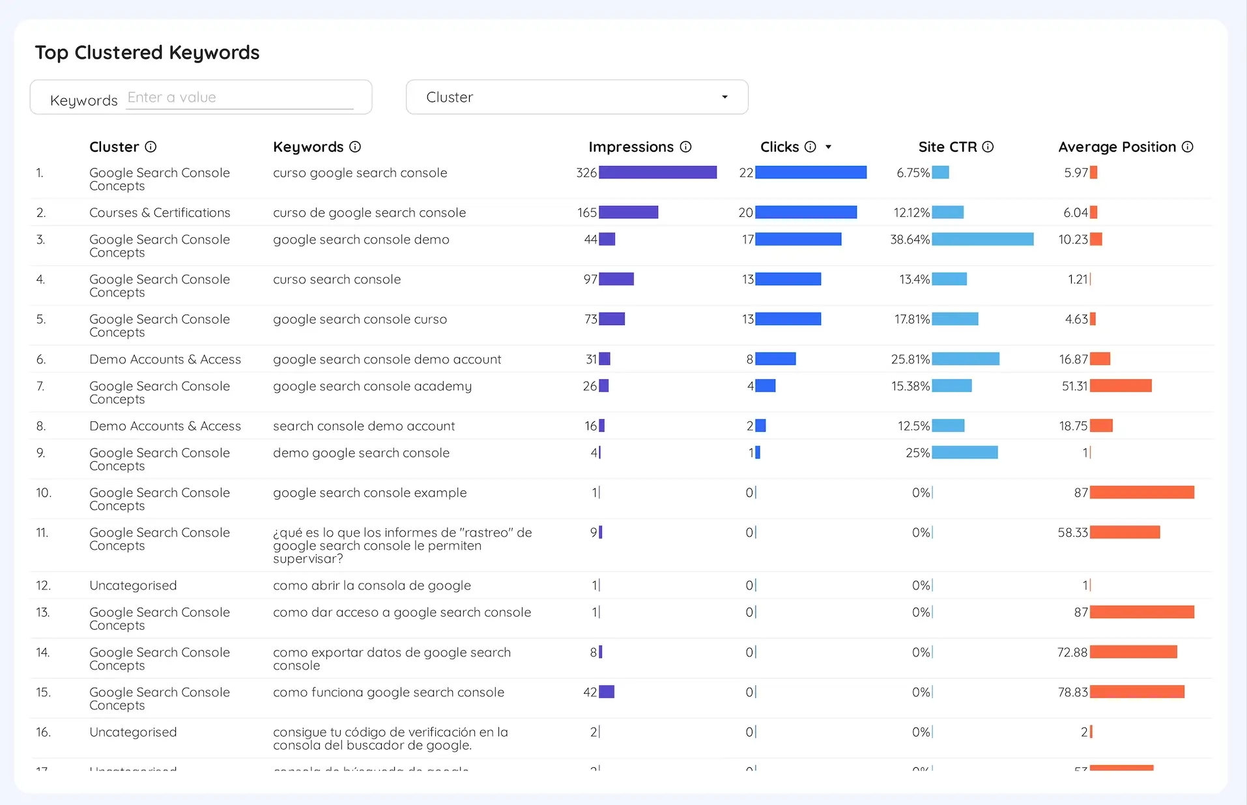
Task: Select keyword 'google search console academy'
Action: tap(372, 386)
